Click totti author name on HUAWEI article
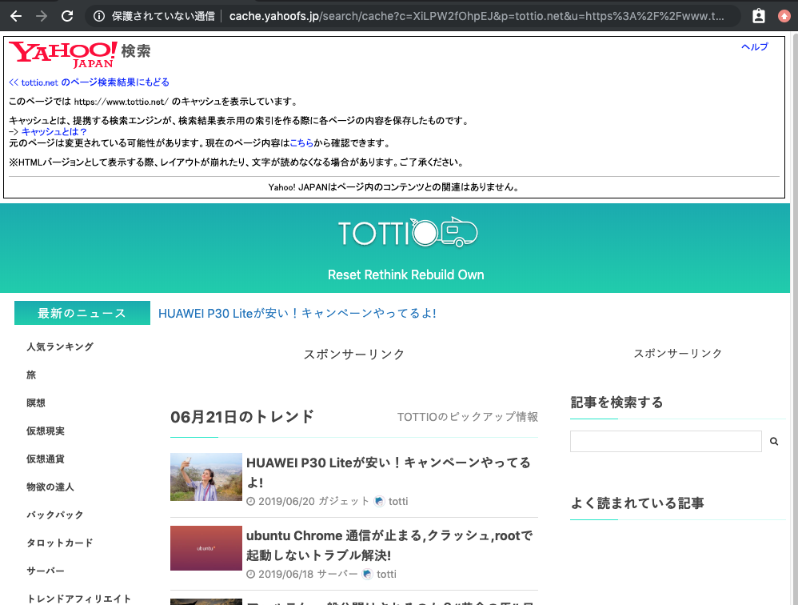Viewport: 798px width, 605px height. [x=398, y=502]
